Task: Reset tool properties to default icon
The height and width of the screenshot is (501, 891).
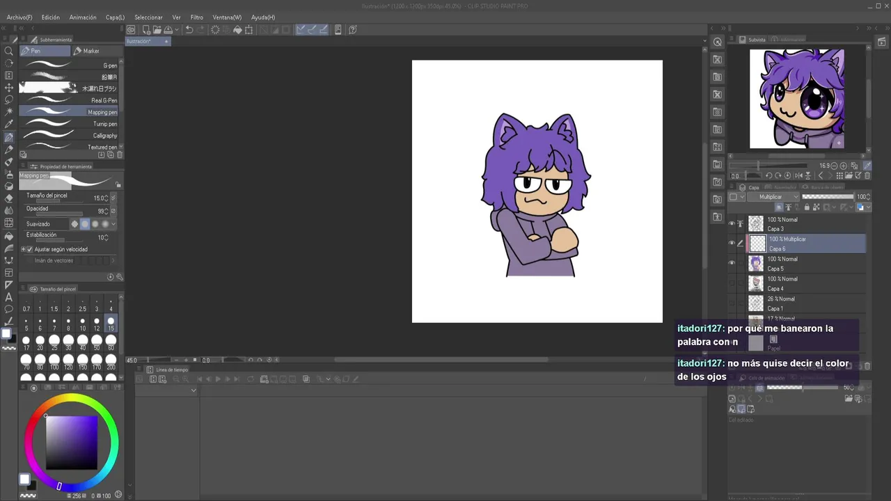Action: pos(110,277)
